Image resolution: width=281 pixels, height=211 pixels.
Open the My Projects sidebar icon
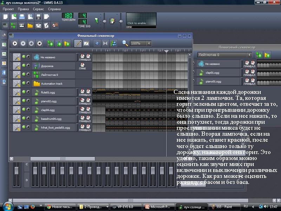coord(4,44)
